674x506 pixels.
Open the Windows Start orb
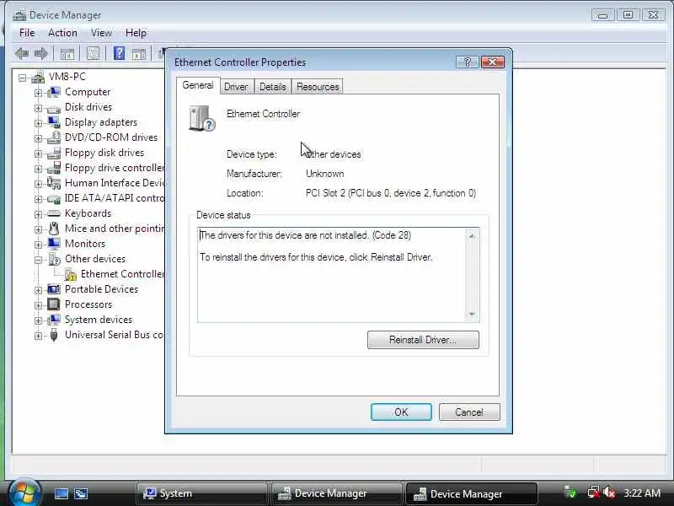coord(24,493)
